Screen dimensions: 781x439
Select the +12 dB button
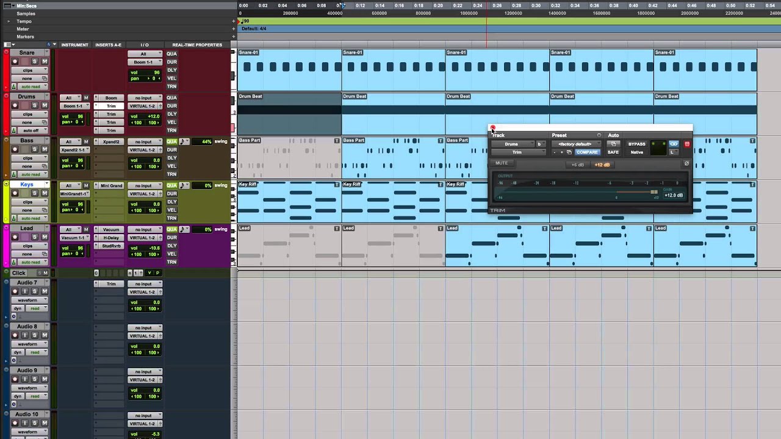click(602, 165)
